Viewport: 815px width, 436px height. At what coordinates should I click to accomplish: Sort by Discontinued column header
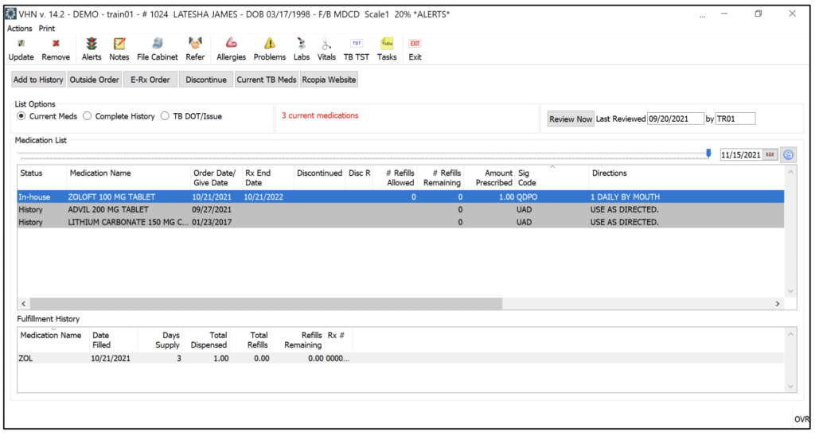[320, 177]
